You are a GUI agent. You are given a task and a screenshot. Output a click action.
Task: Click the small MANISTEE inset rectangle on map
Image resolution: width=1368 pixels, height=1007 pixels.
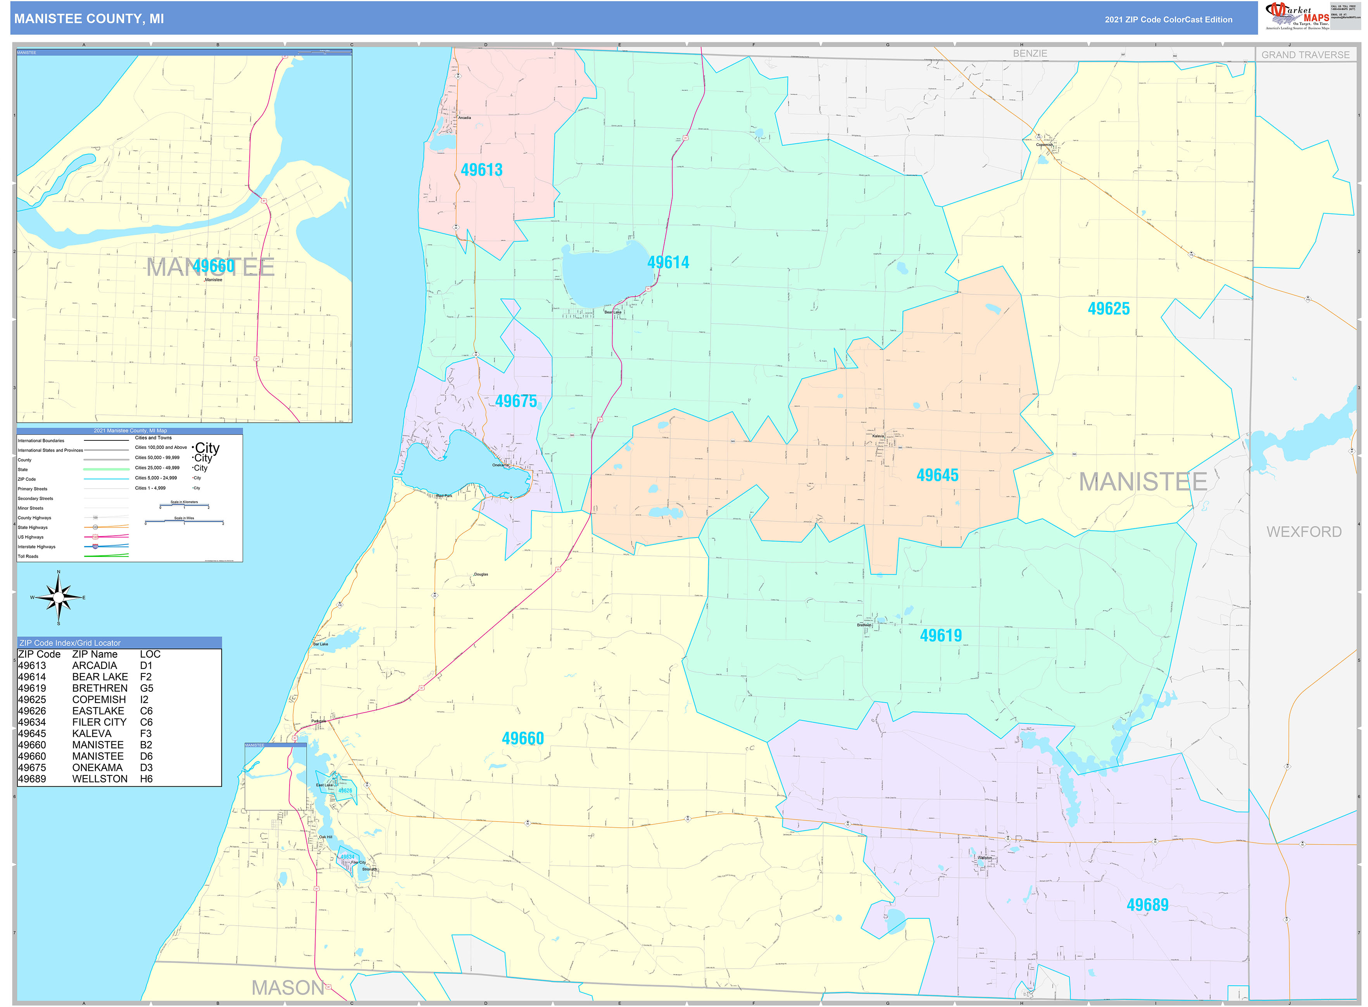275,777
